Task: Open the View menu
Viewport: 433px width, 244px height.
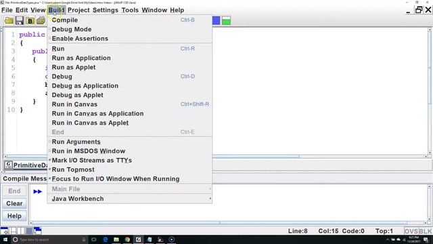Action: [x=38, y=10]
